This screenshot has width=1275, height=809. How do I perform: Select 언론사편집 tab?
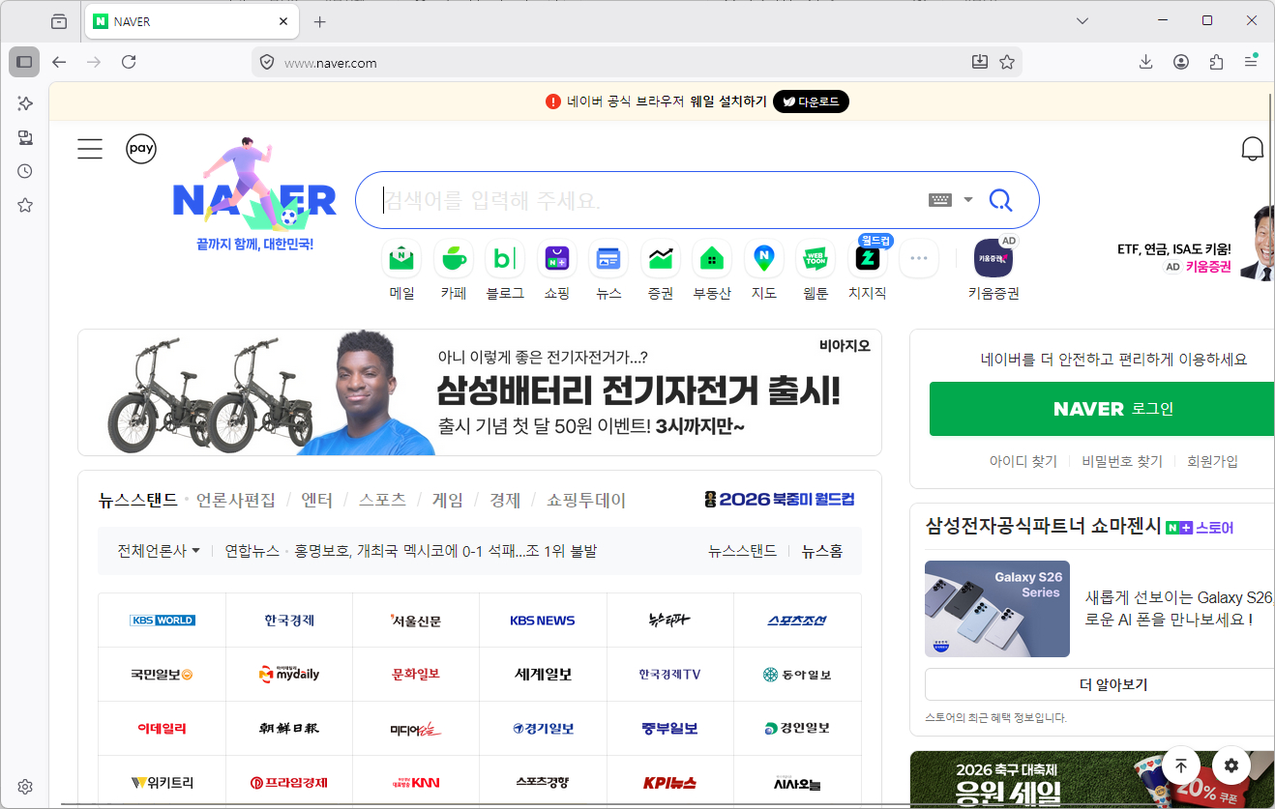point(235,500)
